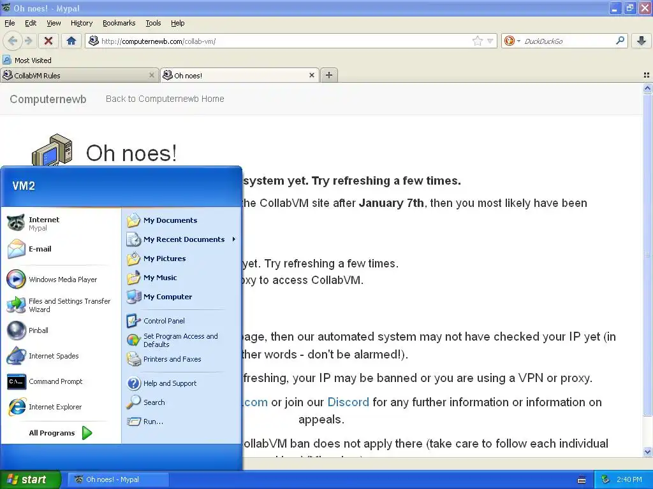653x489 pixels.
Task: Expand All Programs menu
Action: (61, 433)
